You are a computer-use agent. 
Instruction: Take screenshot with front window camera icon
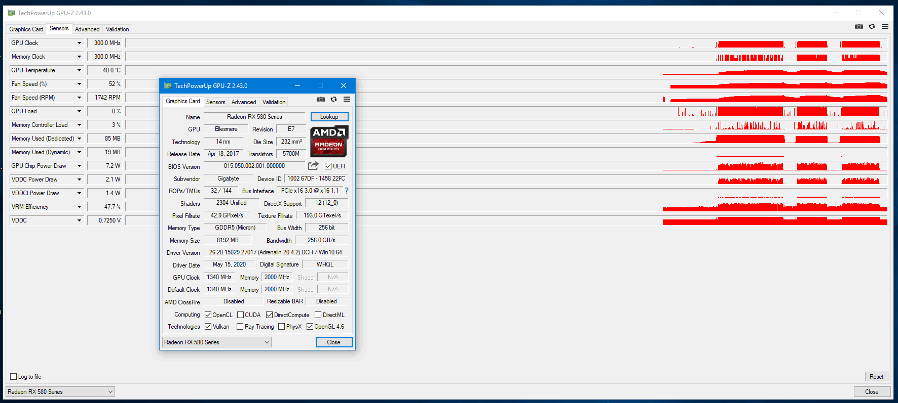pyautogui.click(x=321, y=99)
